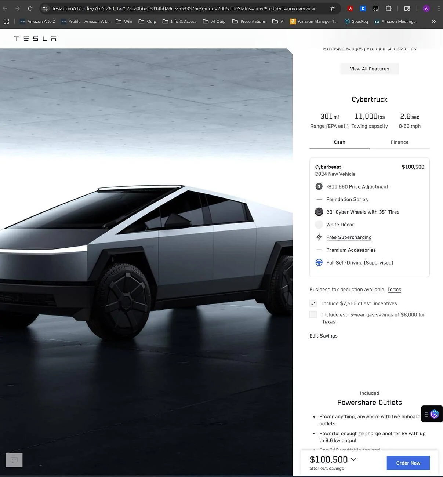Click the lightning bolt supercharging icon

[x=319, y=237]
